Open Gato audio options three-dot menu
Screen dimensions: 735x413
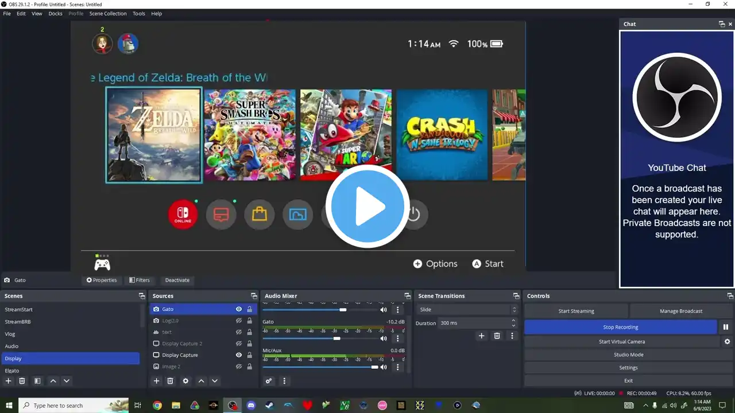397,338
